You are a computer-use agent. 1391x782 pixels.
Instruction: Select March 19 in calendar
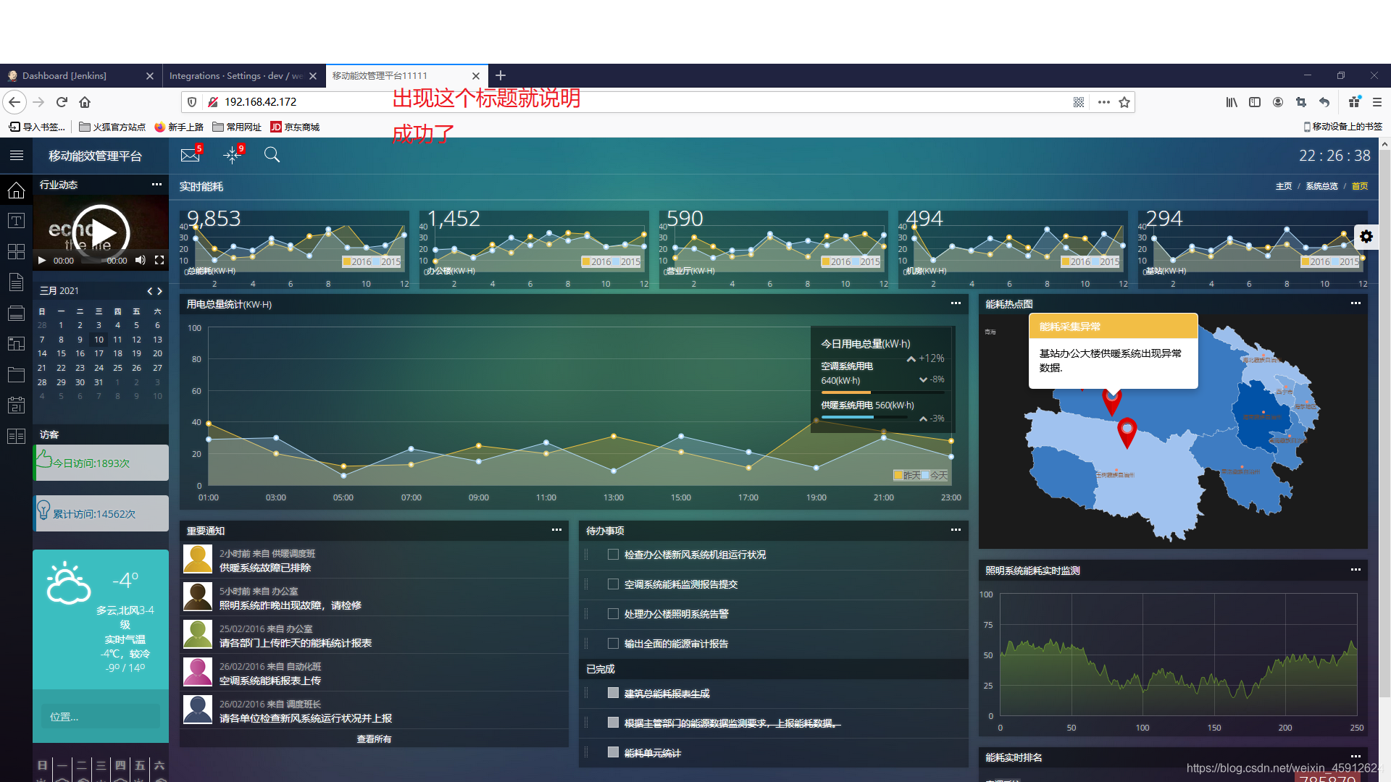tap(136, 353)
